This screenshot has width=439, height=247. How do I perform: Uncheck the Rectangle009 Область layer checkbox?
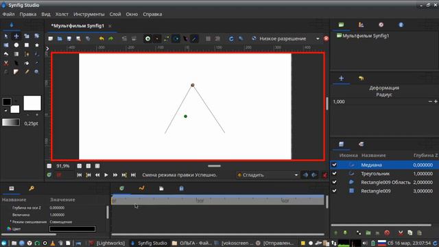[x=334, y=183]
